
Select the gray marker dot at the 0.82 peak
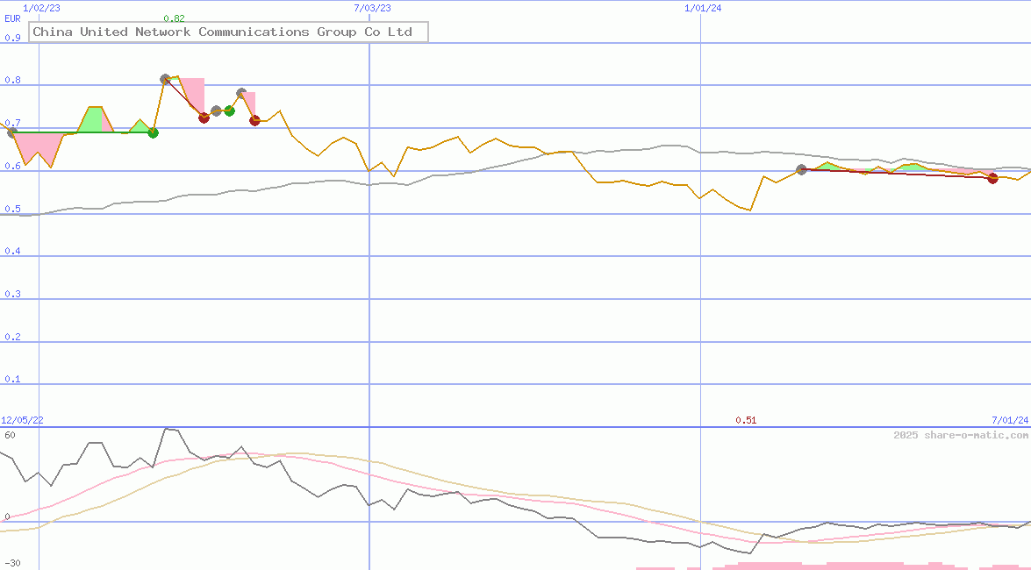pyautogui.click(x=164, y=77)
